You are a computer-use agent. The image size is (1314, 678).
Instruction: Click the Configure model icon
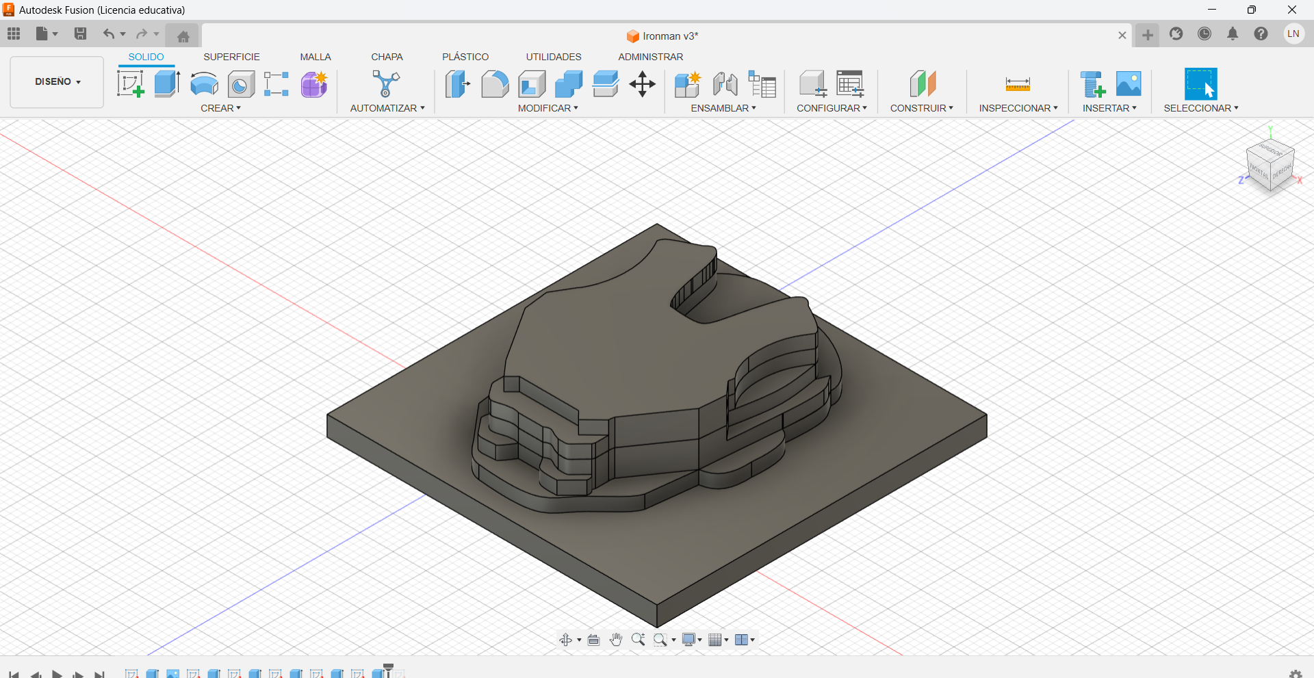coord(813,84)
